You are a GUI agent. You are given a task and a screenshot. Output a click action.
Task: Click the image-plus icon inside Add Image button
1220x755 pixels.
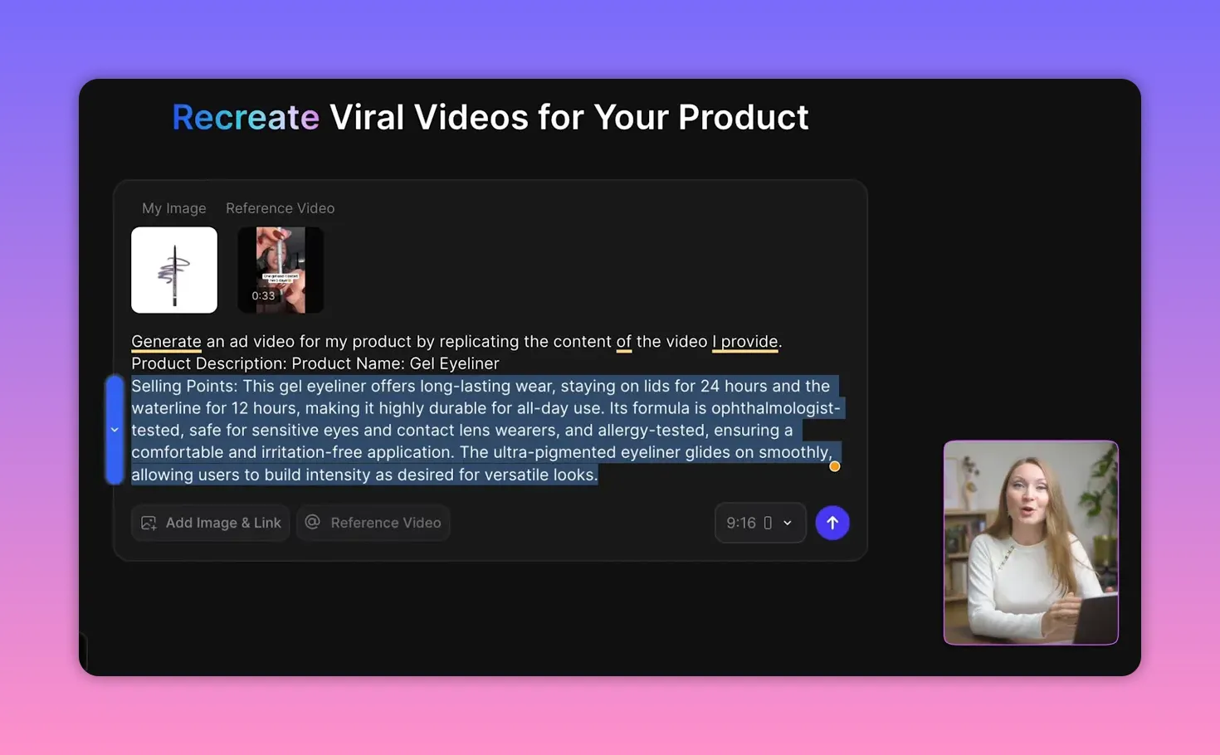tap(149, 523)
